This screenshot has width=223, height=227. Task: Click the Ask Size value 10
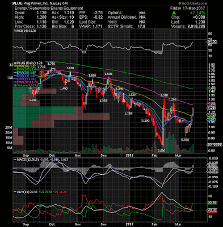click(71, 18)
